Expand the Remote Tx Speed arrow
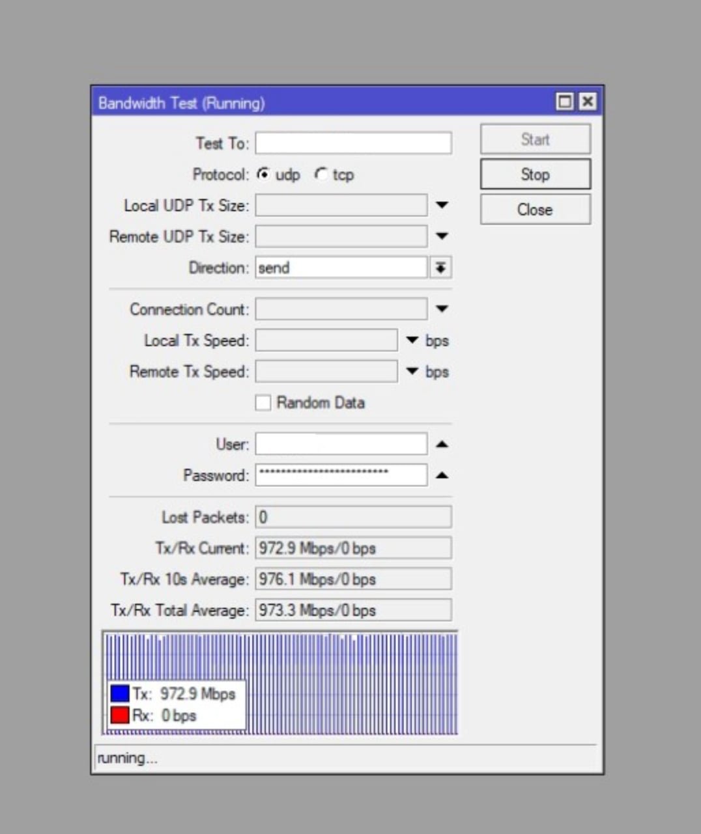Image resolution: width=701 pixels, height=834 pixels. pos(412,372)
